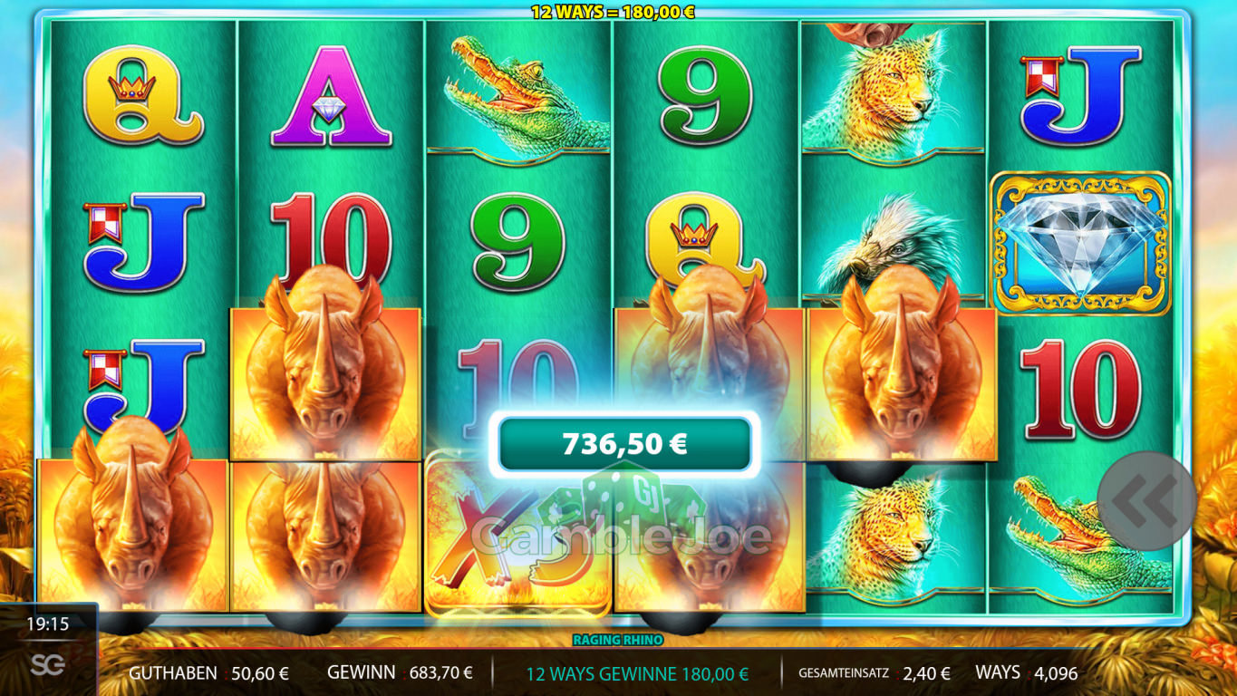
Task: Click the crocodile at bottom of sixth reel
Action: (x=1080, y=533)
